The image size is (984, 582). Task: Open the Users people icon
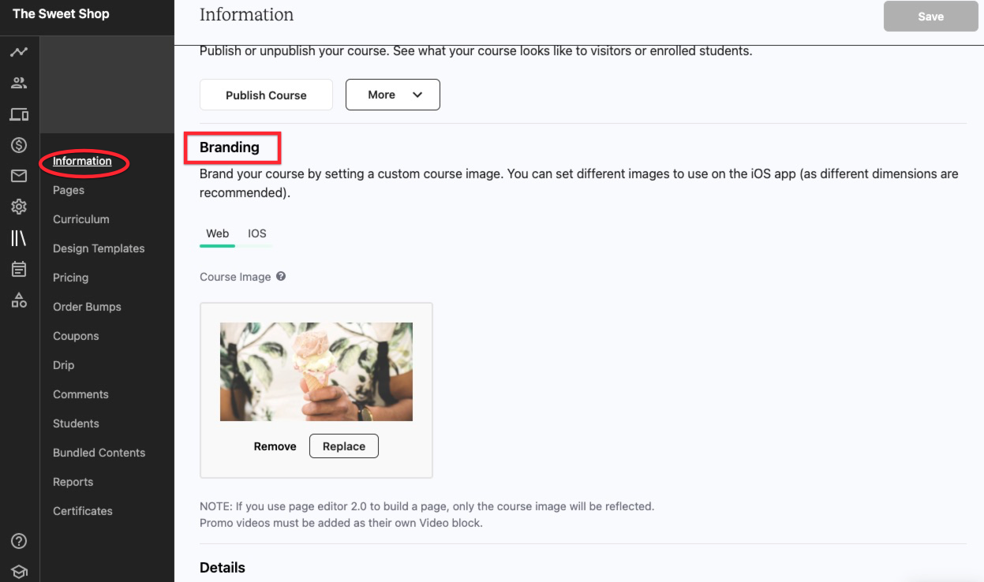coord(19,83)
